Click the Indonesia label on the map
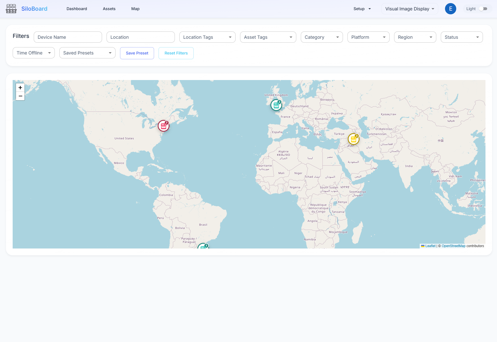 (475, 206)
